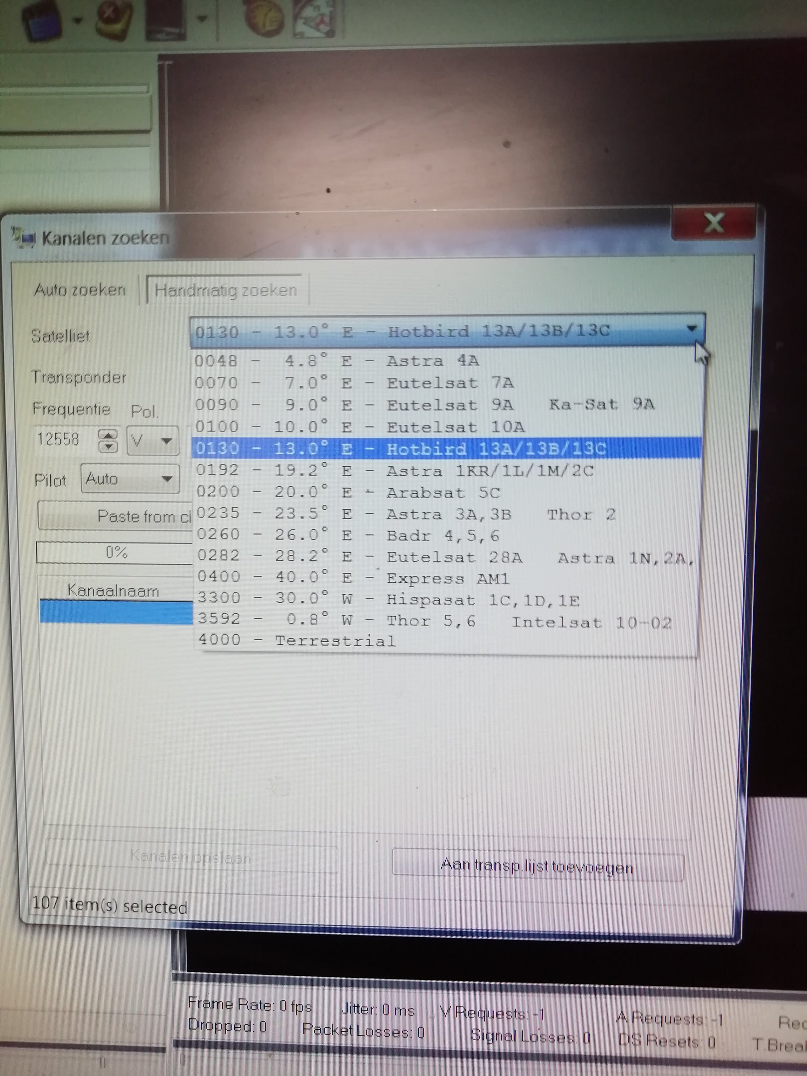Select 0048 Astra 4A satellite
This screenshot has width=807, height=1076.
coord(446,360)
